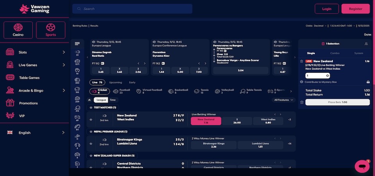Open the Vawzen Gaming logo home link

(34, 9)
